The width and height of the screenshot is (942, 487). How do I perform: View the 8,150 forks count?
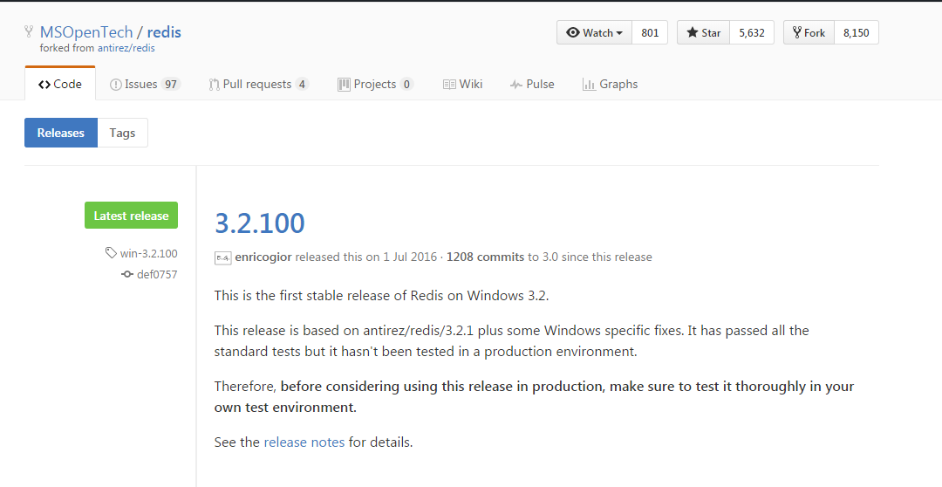pyautogui.click(x=857, y=32)
